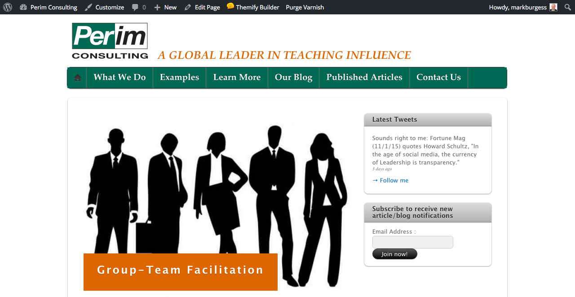View comments bubble in admin bar

click(x=139, y=7)
